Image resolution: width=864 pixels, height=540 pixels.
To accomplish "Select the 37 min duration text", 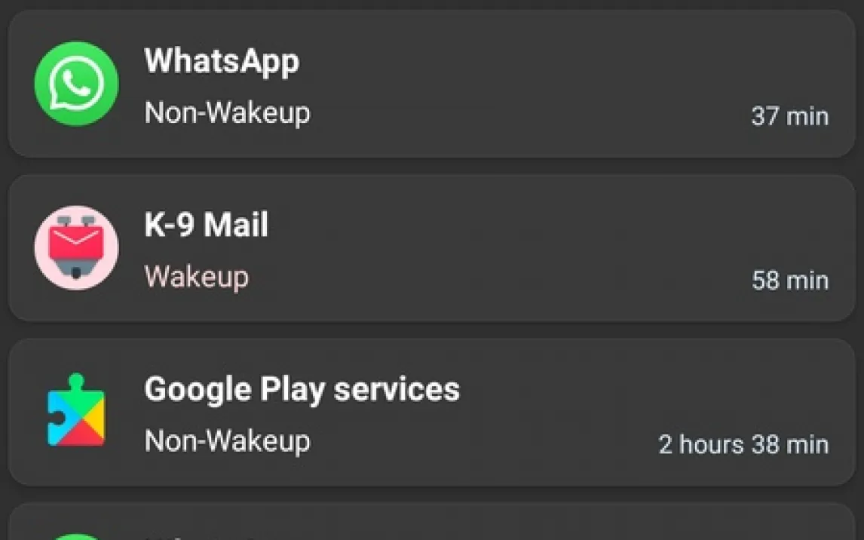I will click(789, 116).
